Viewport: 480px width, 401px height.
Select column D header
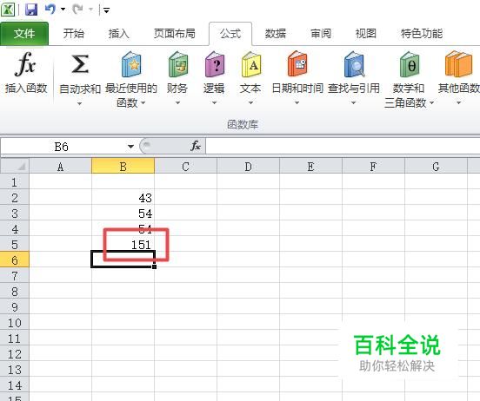pyautogui.click(x=248, y=167)
